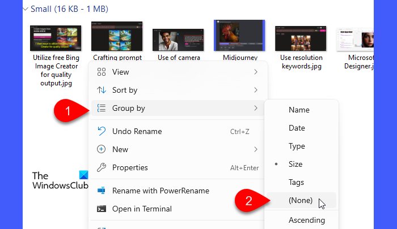Viewport: 397px width, 229px height.
Task: Click the Group by list icon
Action: [102, 108]
